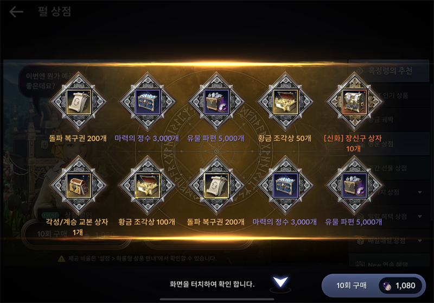
Task: Tap the 돌파 복구권 200개 scroll icon in top row
Action: tap(79, 102)
